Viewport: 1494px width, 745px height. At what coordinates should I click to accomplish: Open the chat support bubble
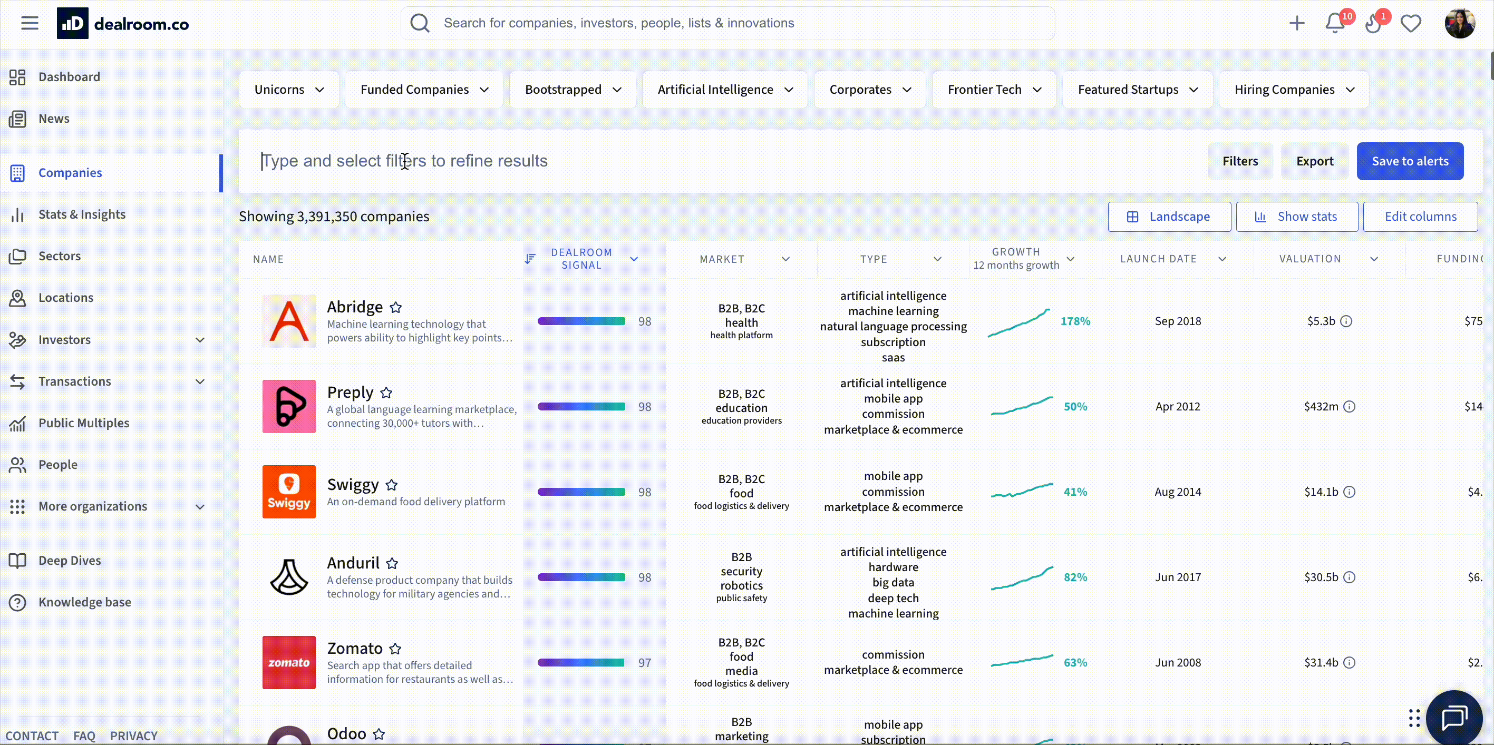[1454, 718]
